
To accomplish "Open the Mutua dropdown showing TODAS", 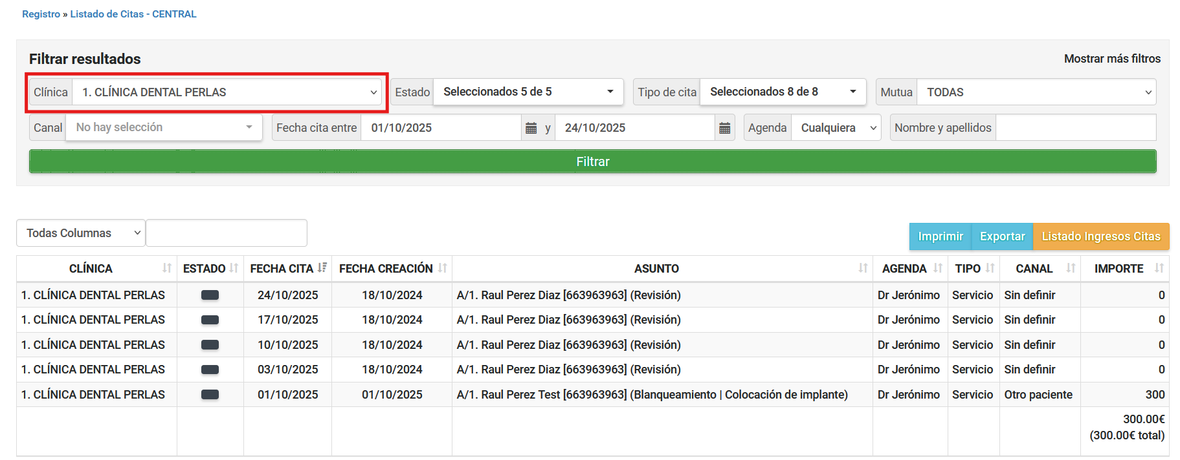I will pyautogui.click(x=1036, y=92).
